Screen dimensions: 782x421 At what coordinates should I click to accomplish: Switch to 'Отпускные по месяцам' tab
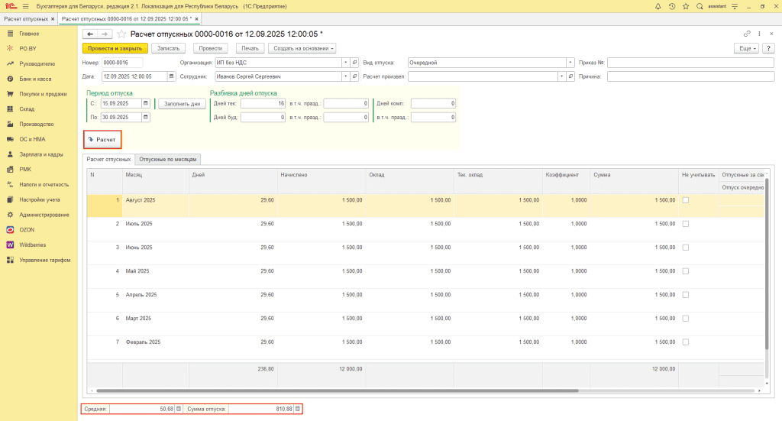click(169, 159)
